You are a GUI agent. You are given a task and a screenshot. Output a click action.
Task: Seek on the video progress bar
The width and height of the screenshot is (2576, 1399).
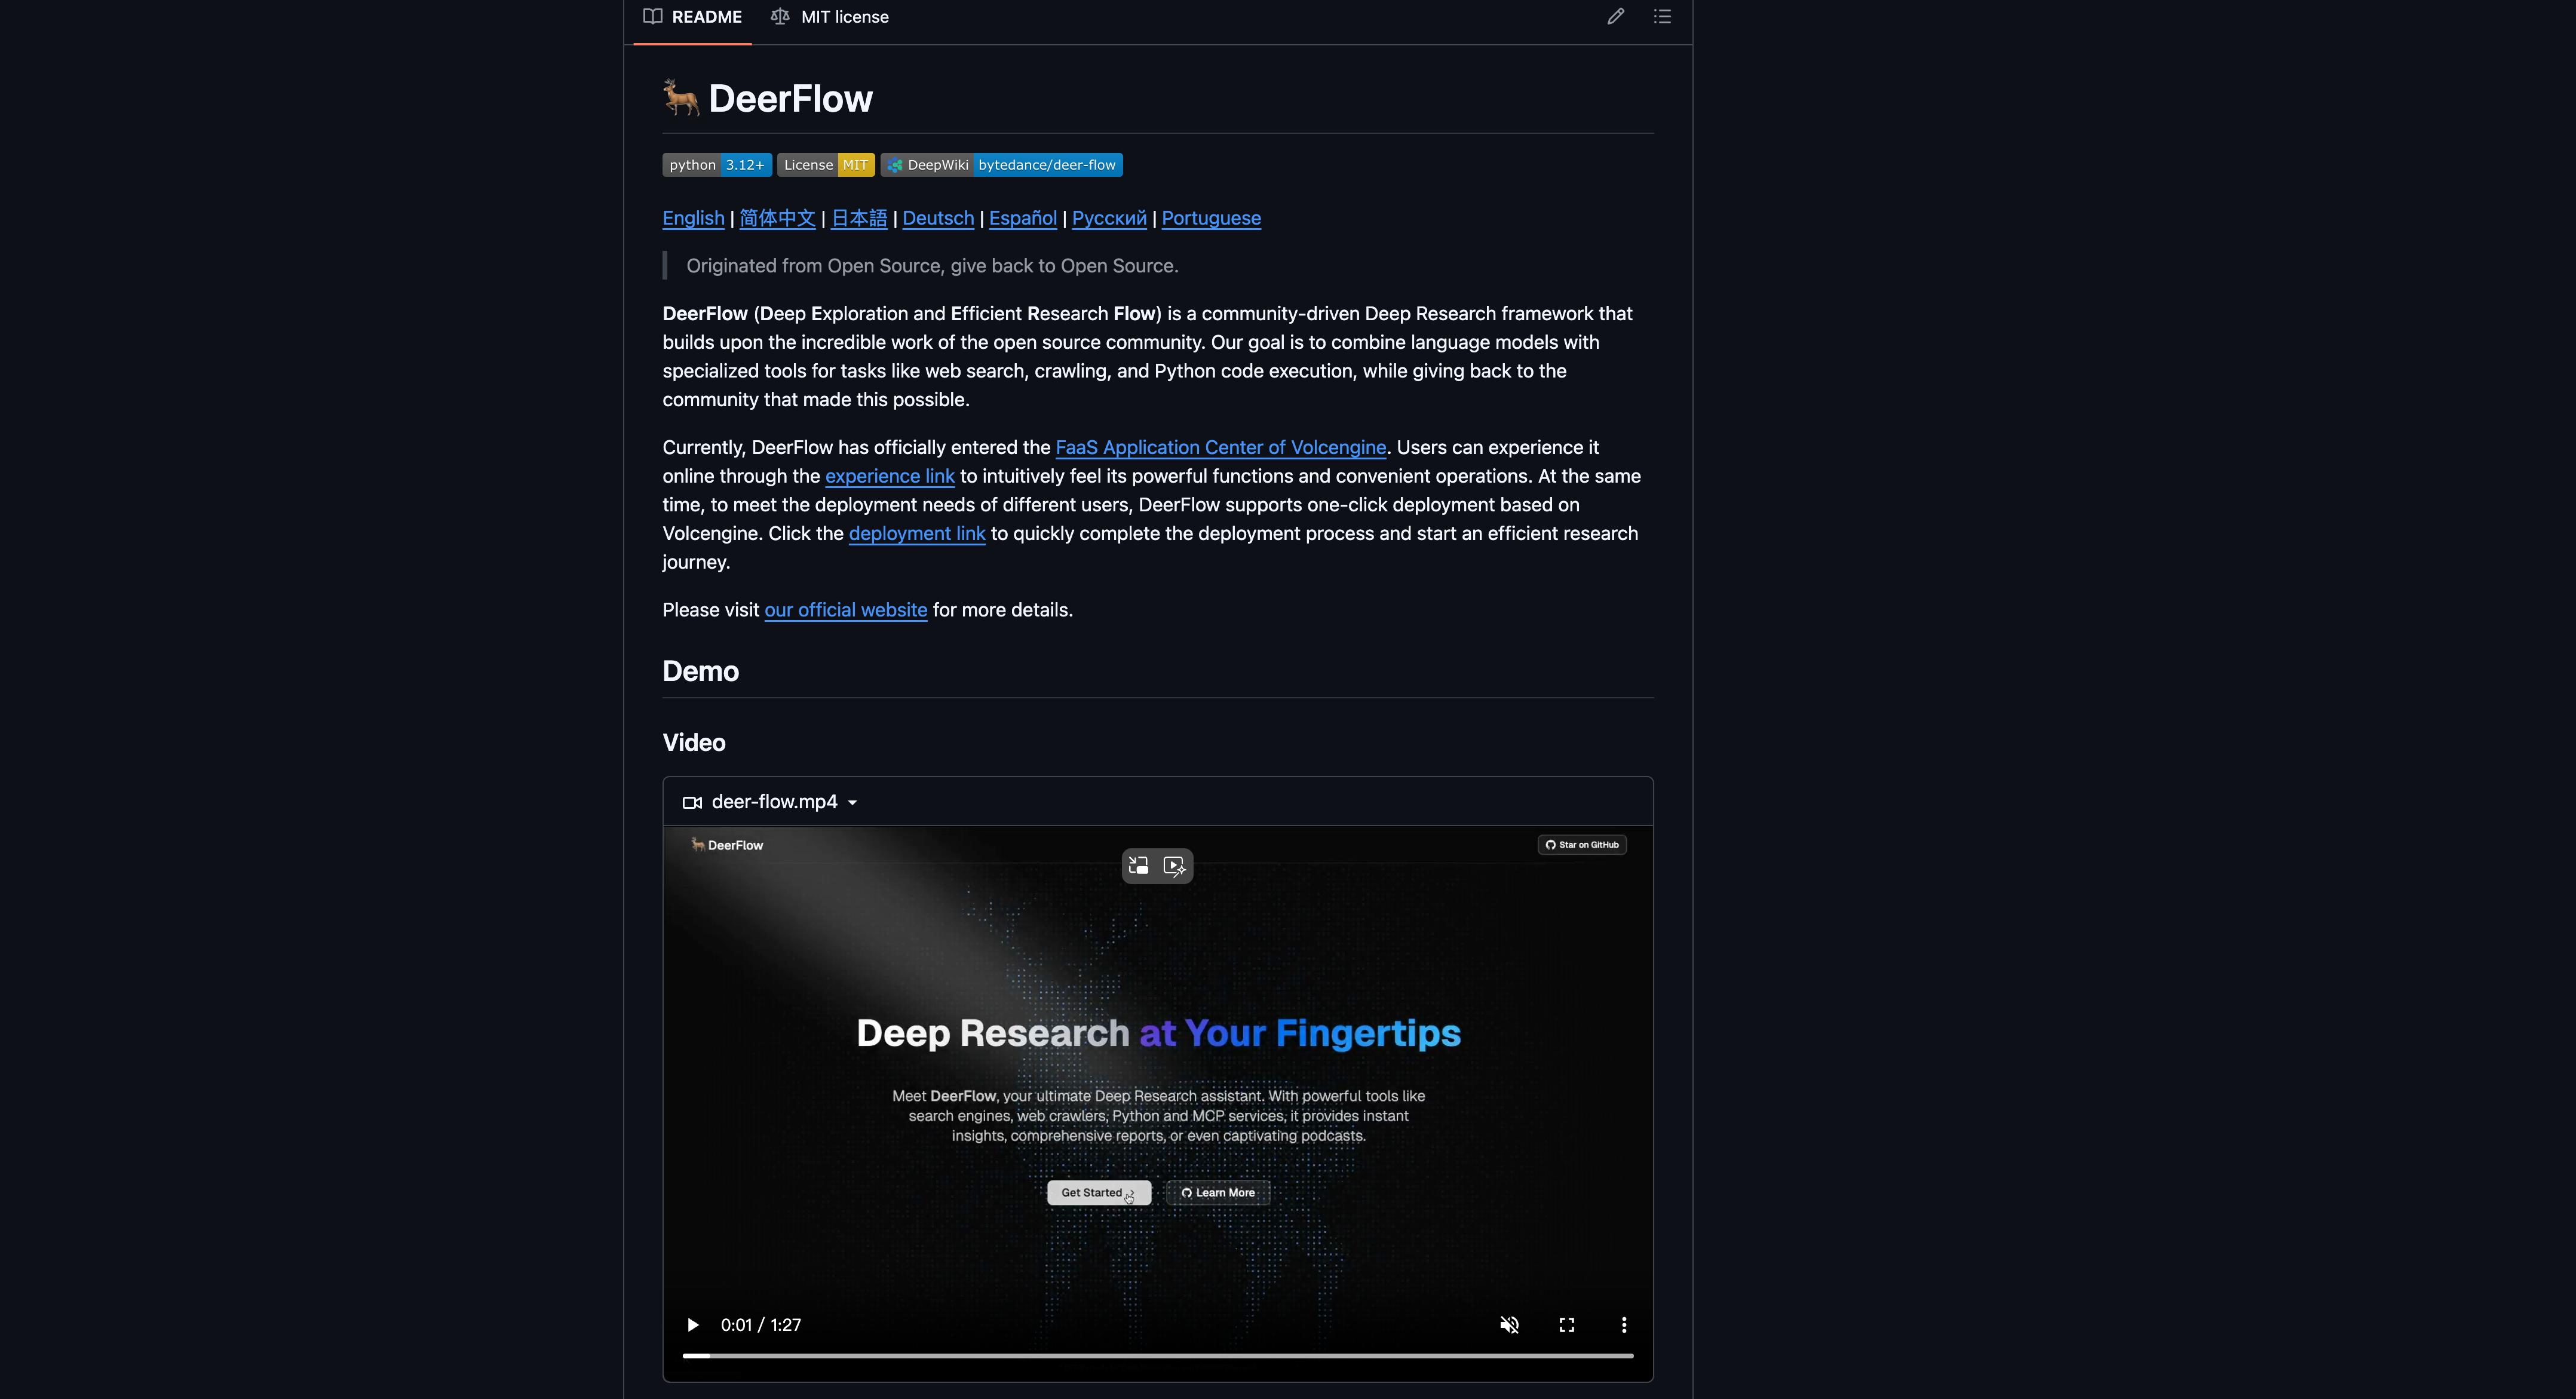pyautogui.click(x=1158, y=1356)
